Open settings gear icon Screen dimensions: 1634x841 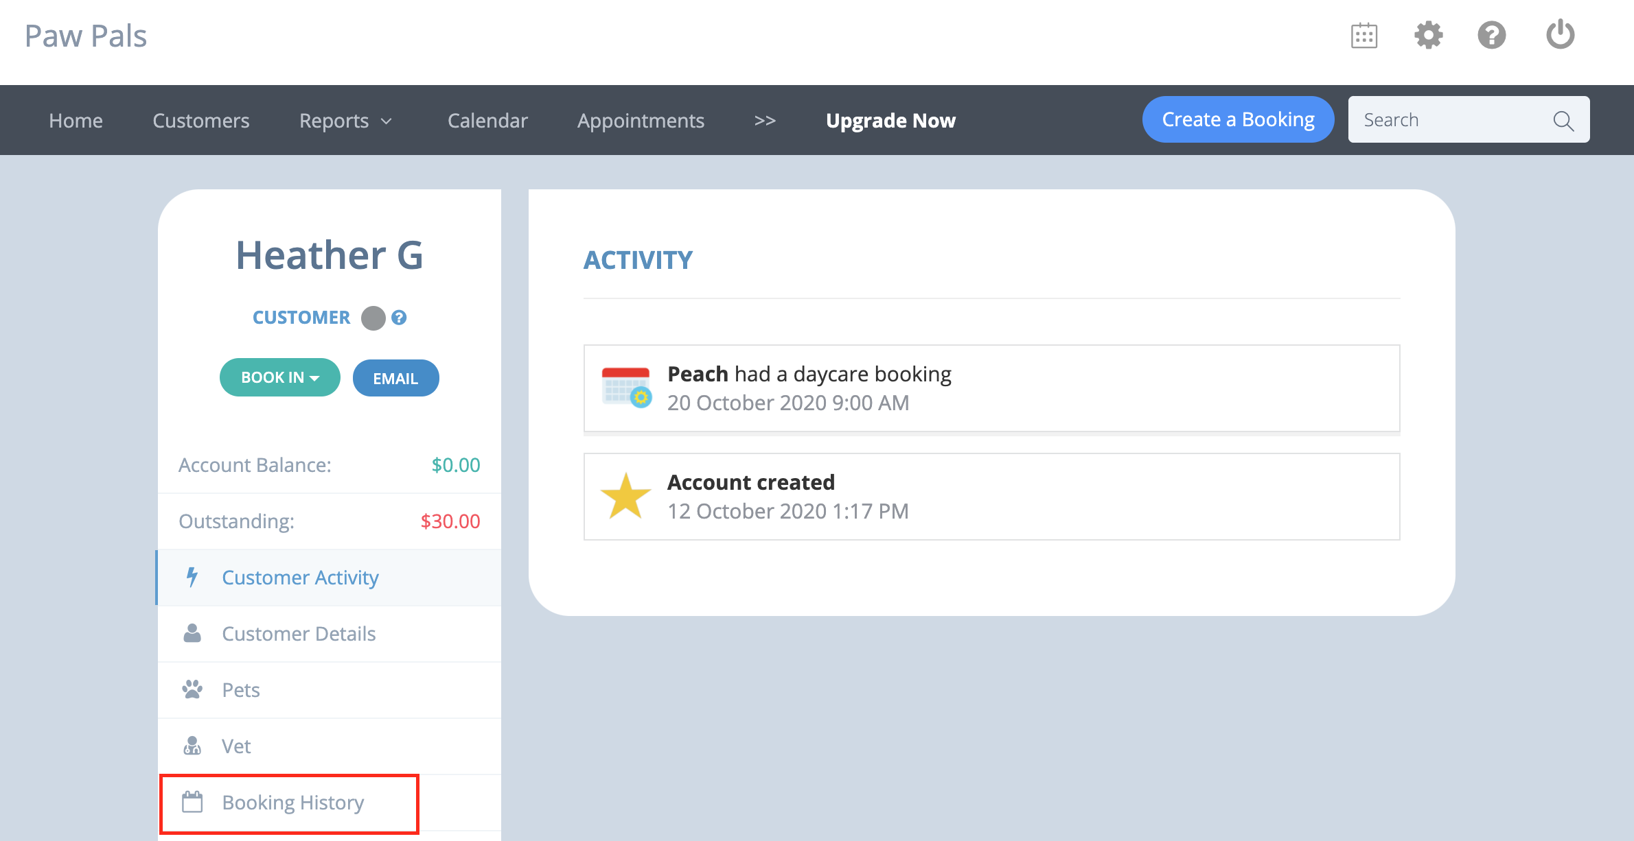tap(1428, 35)
